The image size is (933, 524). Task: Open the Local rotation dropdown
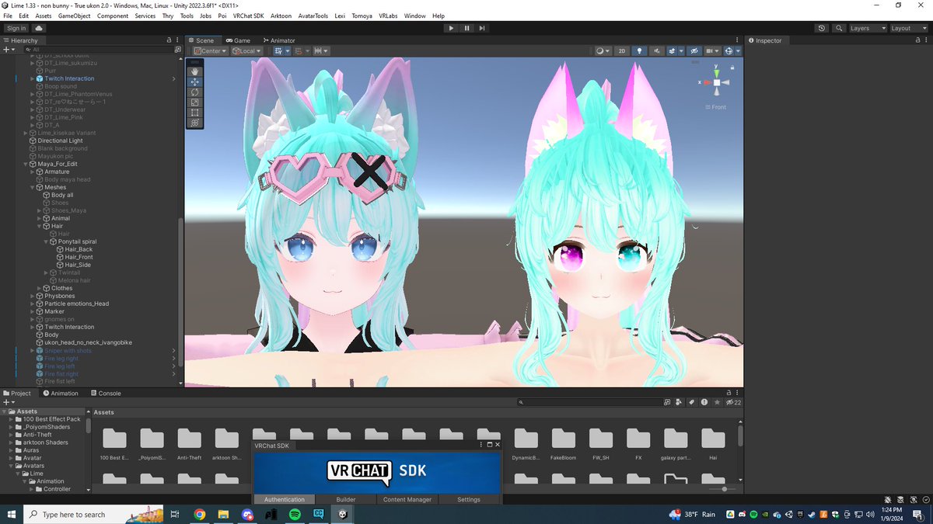[247, 50]
